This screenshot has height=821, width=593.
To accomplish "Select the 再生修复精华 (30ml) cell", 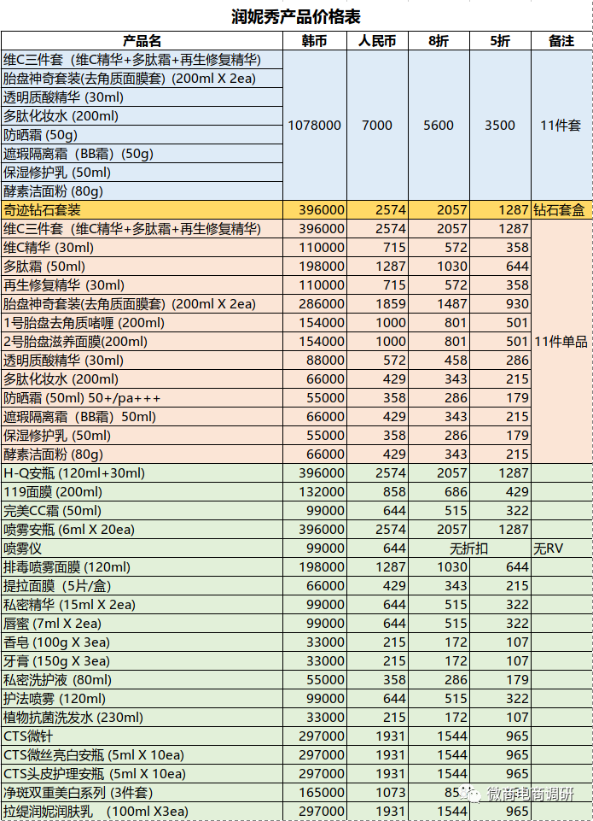I will pyautogui.click(x=142, y=285).
